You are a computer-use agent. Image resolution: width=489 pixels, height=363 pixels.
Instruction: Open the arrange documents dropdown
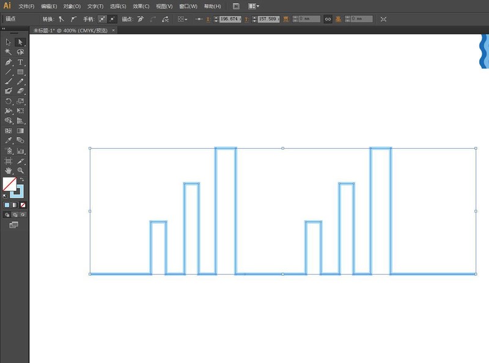point(254,6)
